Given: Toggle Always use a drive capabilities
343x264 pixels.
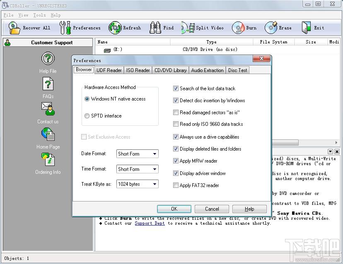Looking at the screenshot, I should point(176,137).
